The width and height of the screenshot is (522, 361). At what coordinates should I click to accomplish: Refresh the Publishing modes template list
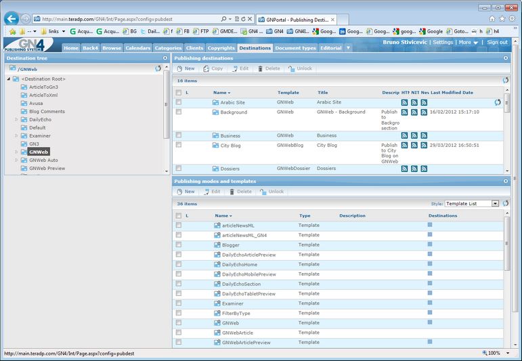(506, 203)
